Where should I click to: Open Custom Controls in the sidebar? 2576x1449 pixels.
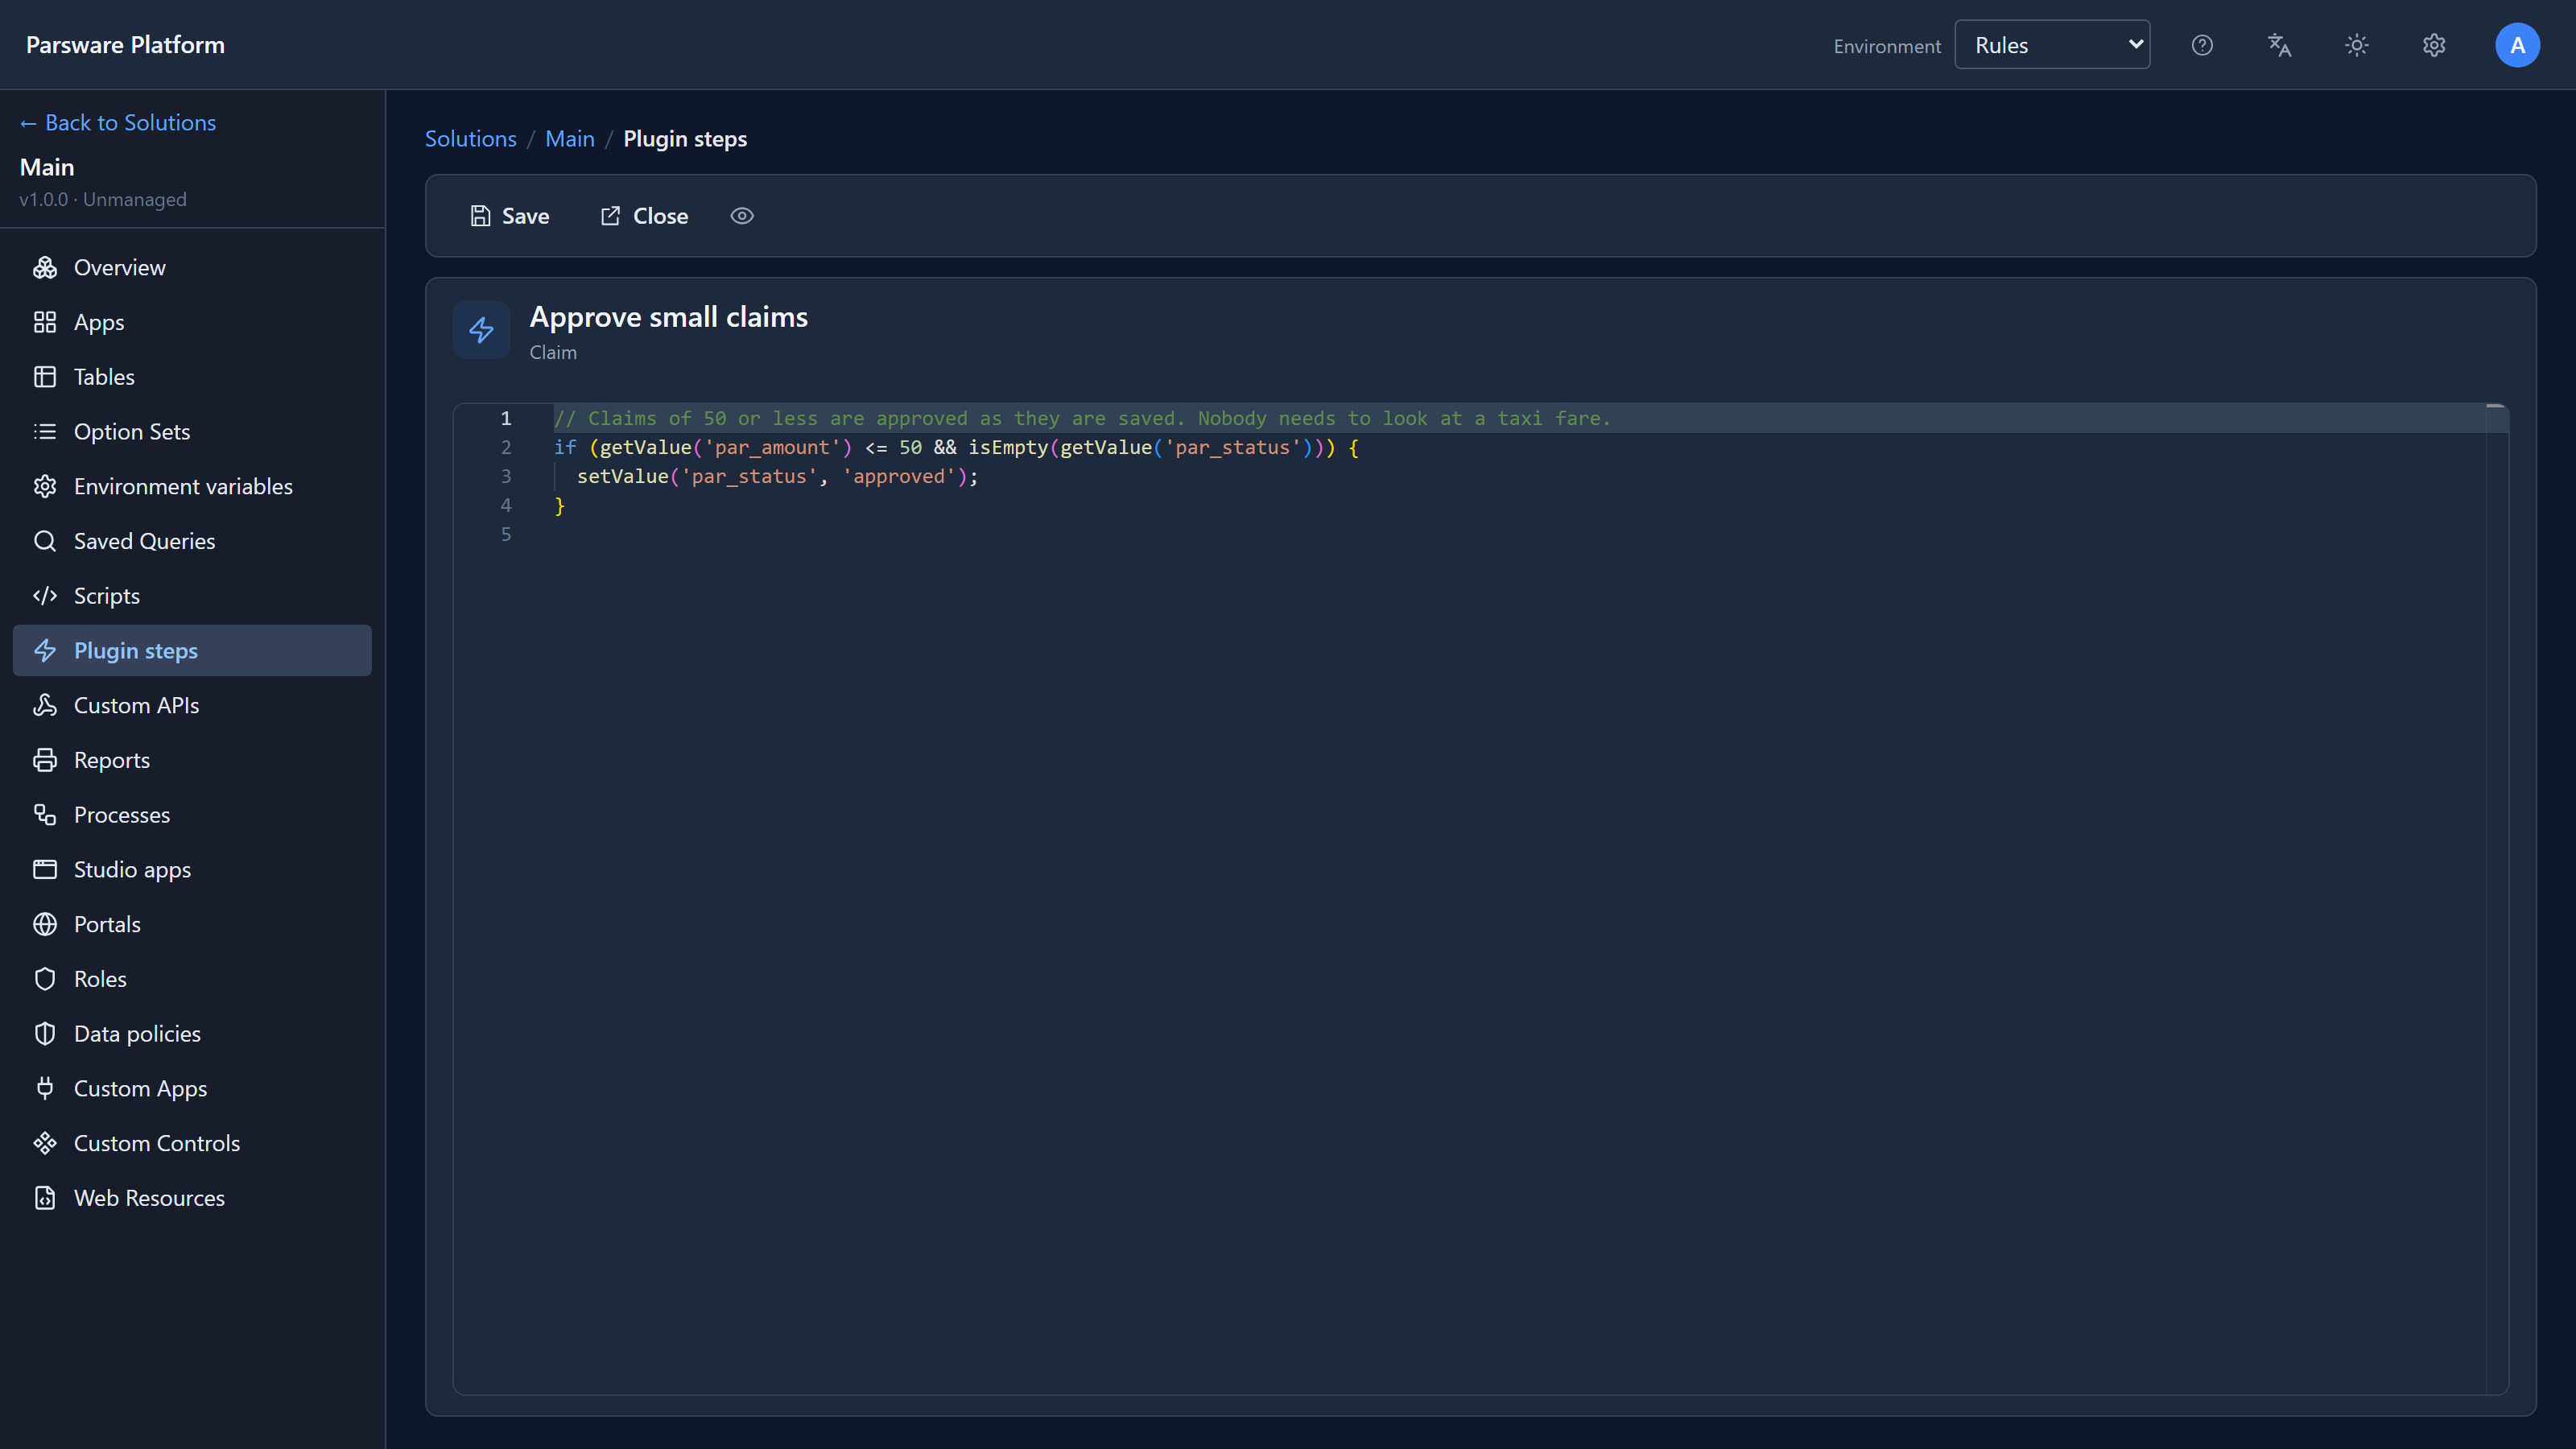point(192,1143)
